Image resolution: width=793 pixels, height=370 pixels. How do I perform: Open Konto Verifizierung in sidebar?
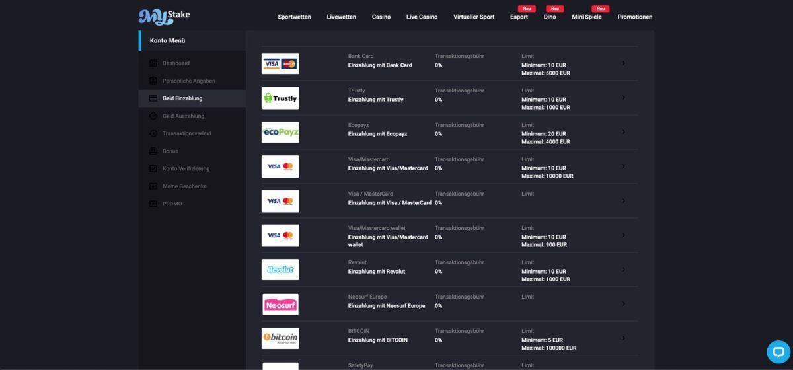click(x=186, y=168)
